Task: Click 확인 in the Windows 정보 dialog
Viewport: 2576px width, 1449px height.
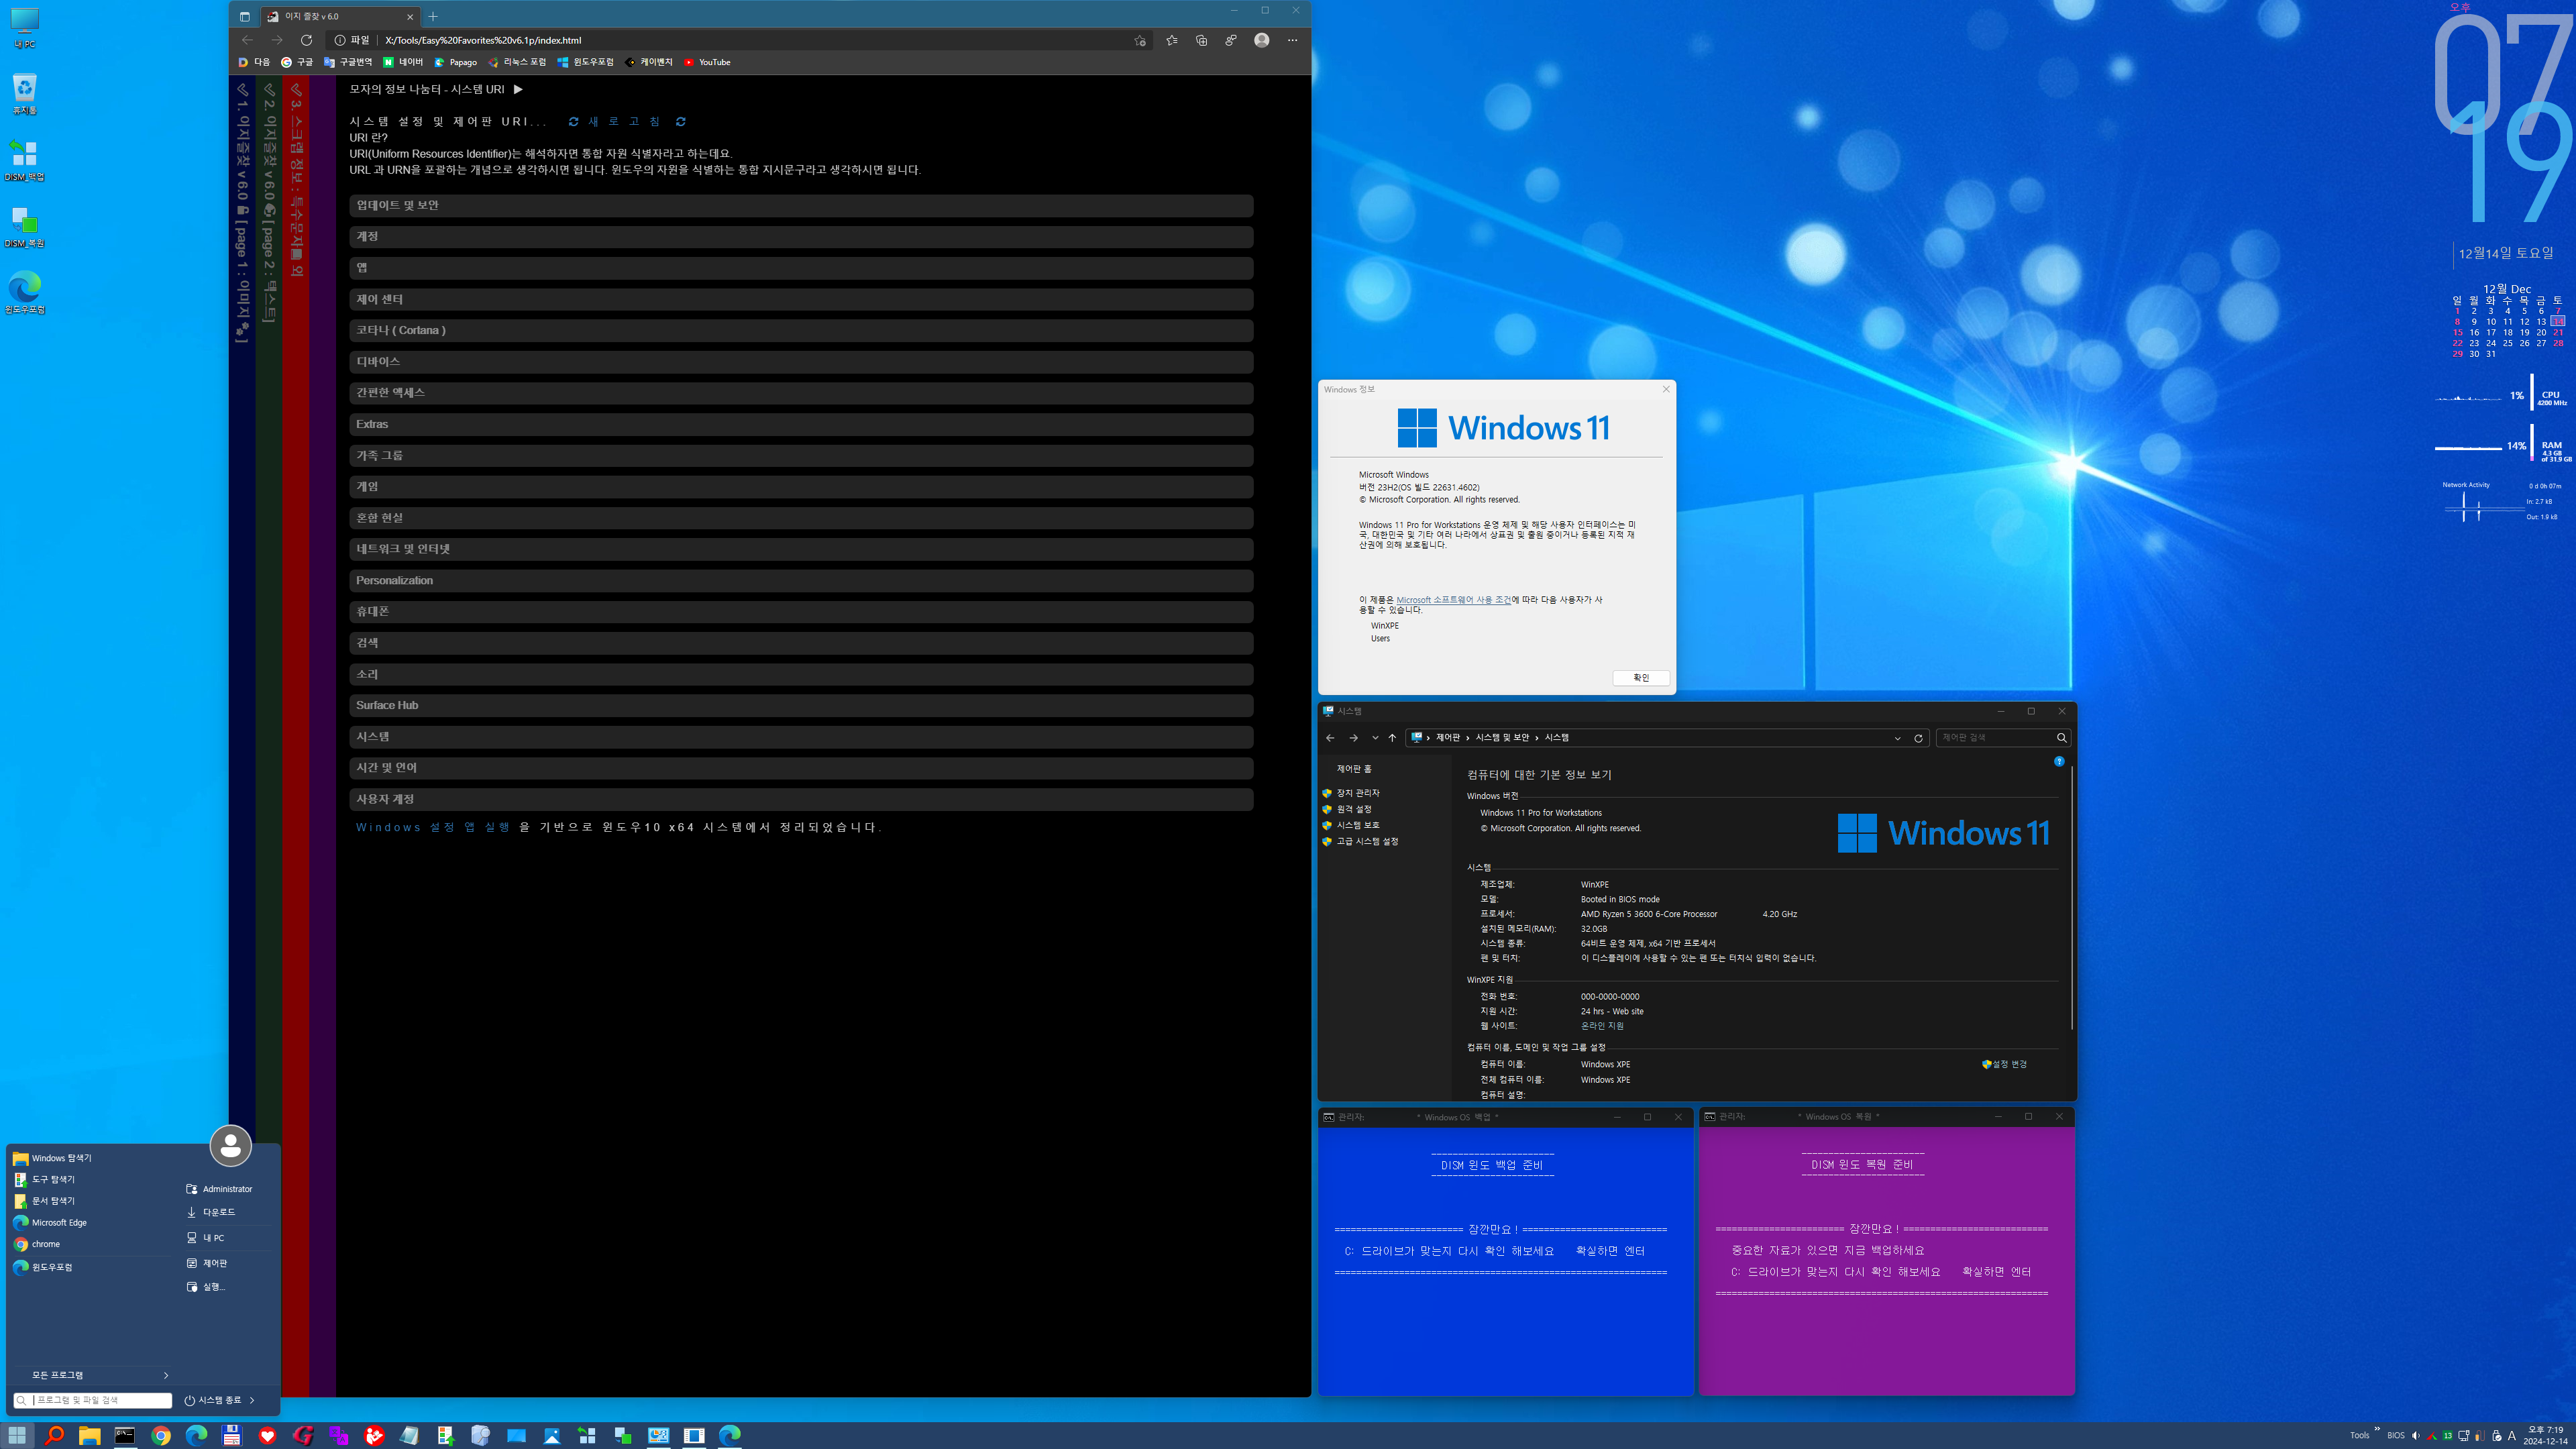Action: coord(1641,678)
